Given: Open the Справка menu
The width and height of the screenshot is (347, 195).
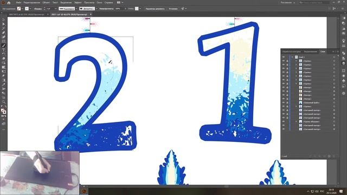Looking at the screenshot, I should tap(108, 3).
